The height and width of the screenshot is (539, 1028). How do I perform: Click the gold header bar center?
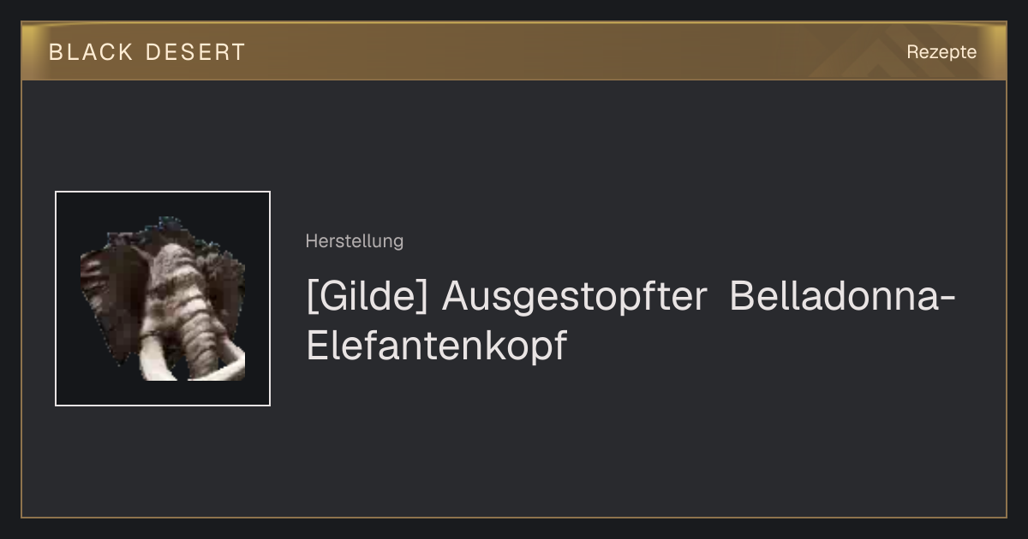(514, 51)
